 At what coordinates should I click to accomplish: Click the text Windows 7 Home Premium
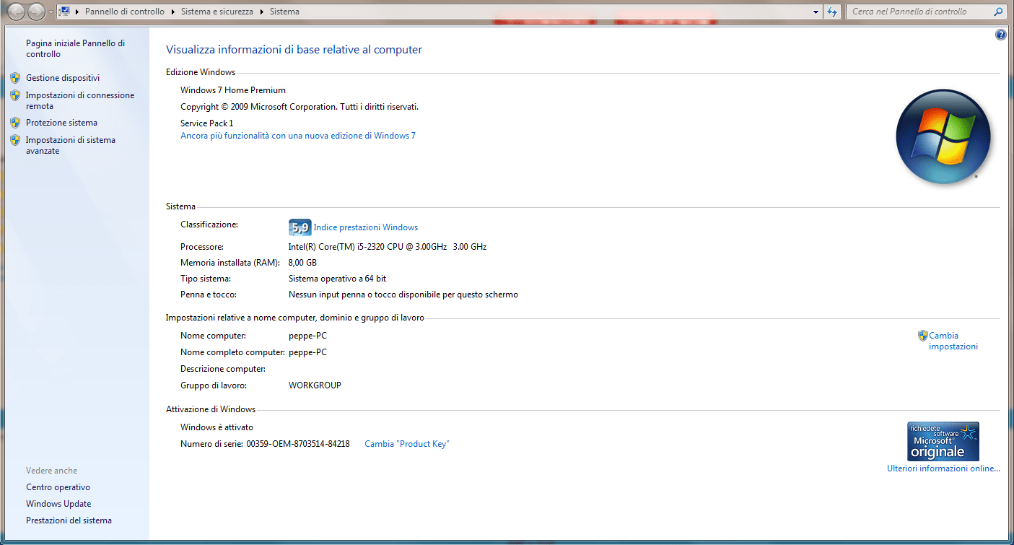click(x=233, y=90)
